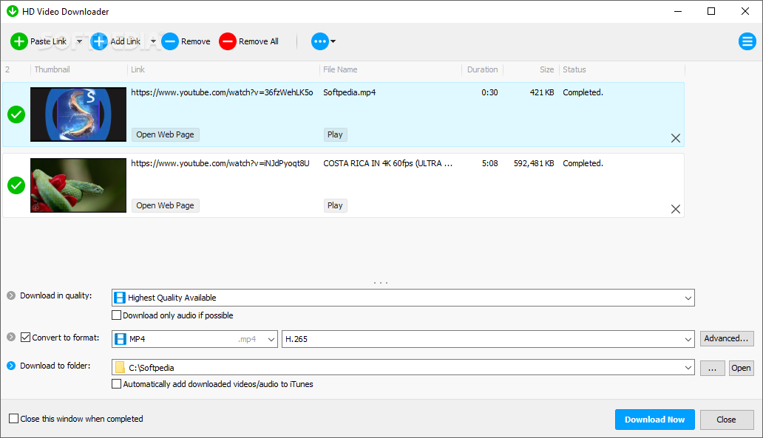Image resolution: width=763 pixels, height=438 pixels.
Task: Maximize the HD Video Downloader window
Action: tap(711, 11)
